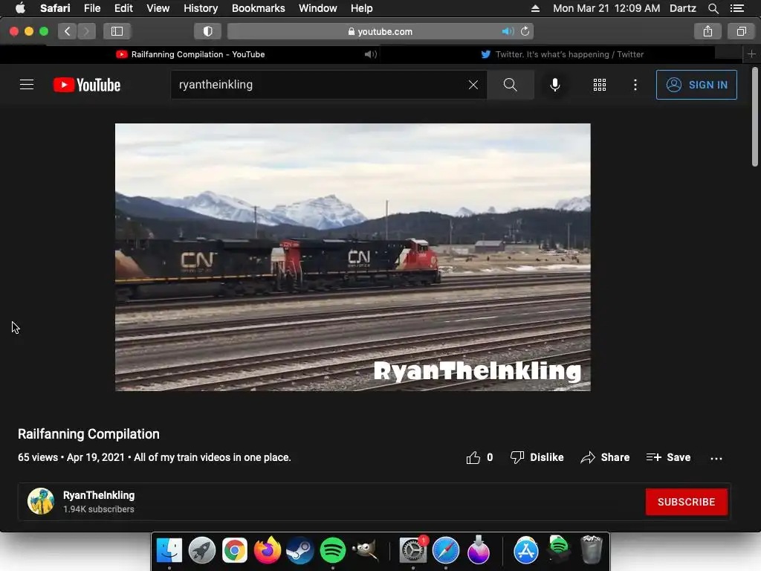The height and width of the screenshot is (571, 761).
Task: Show Safari tab overview
Action: [x=741, y=31]
